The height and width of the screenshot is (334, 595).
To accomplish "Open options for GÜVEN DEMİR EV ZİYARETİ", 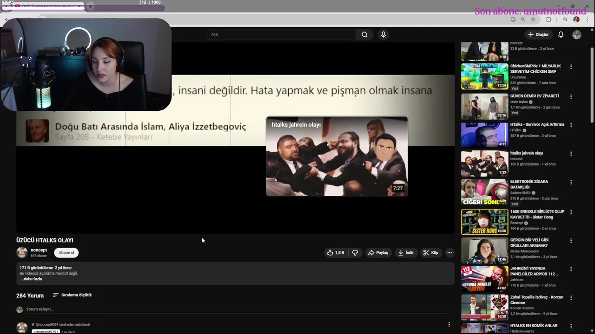I will (x=571, y=96).
